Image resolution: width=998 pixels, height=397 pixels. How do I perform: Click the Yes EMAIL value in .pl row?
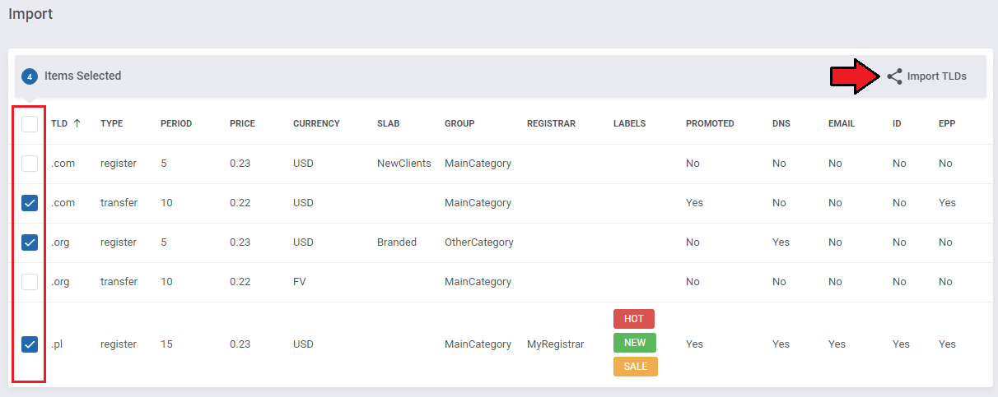point(837,344)
